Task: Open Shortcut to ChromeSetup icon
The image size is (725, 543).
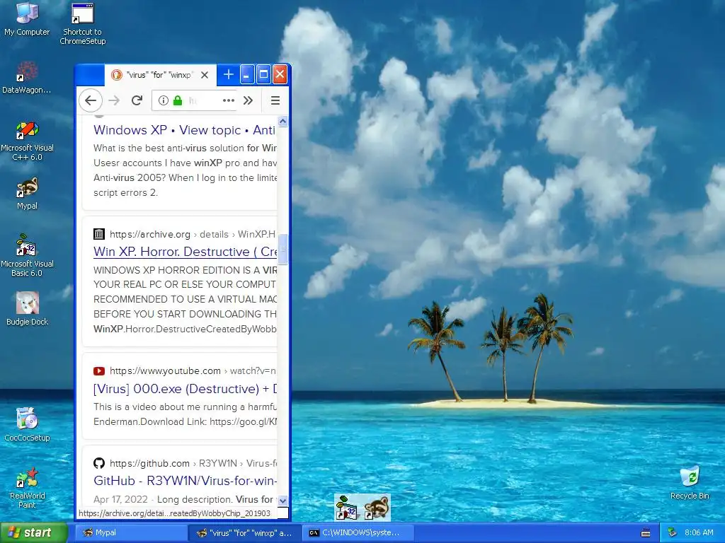Action: click(82, 24)
